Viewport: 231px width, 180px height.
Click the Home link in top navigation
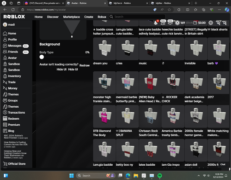pos(38,17)
